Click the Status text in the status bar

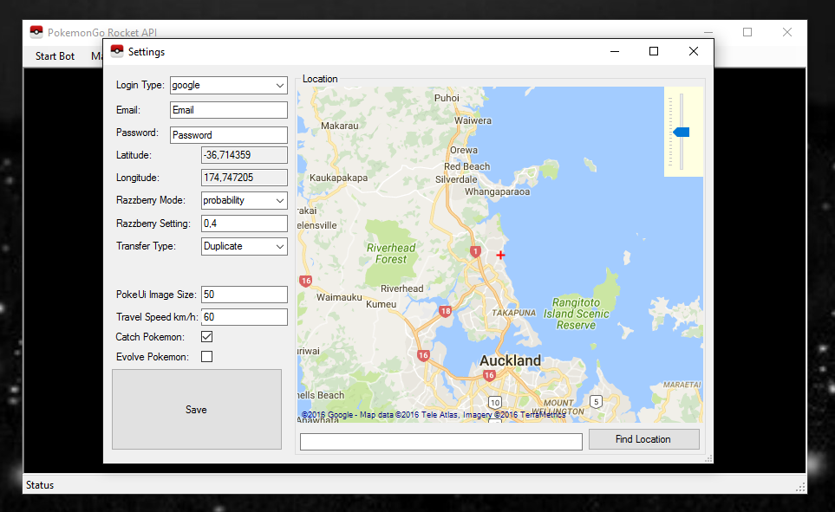(x=40, y=485)
